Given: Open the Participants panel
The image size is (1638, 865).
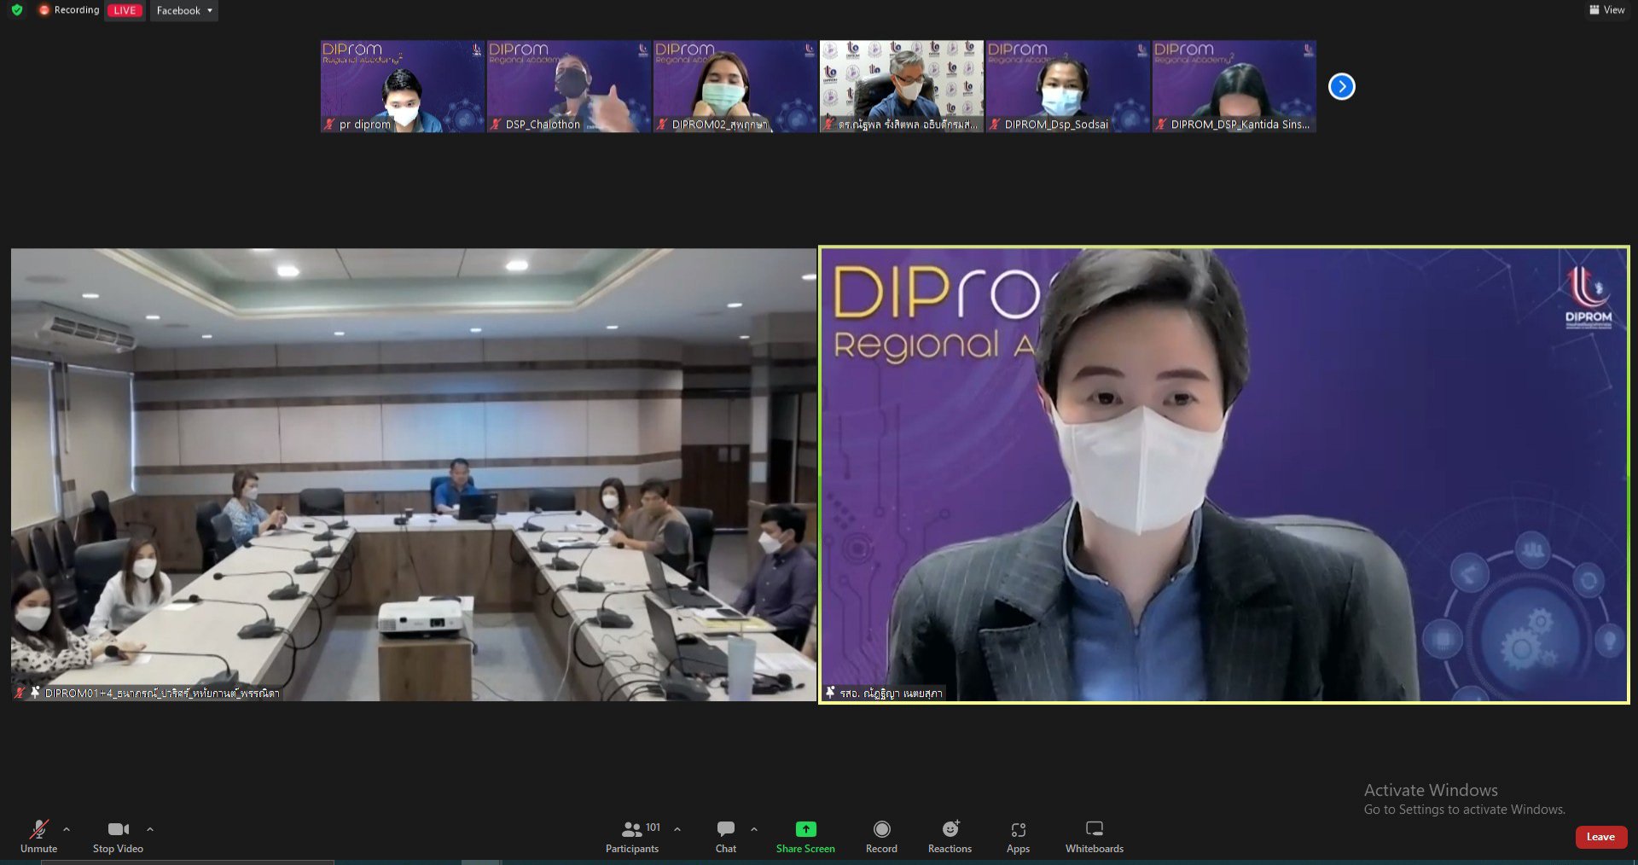Looking at the screenshot, I should [632, 836].
